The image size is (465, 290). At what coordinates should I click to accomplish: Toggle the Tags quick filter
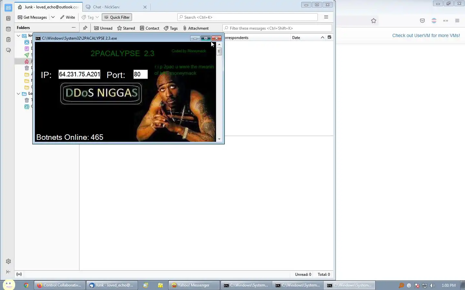tap(171, 28)
